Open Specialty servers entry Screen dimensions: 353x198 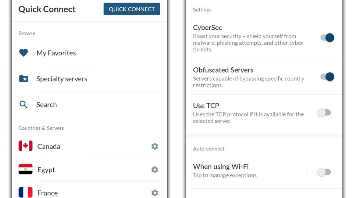pos(89,79)
